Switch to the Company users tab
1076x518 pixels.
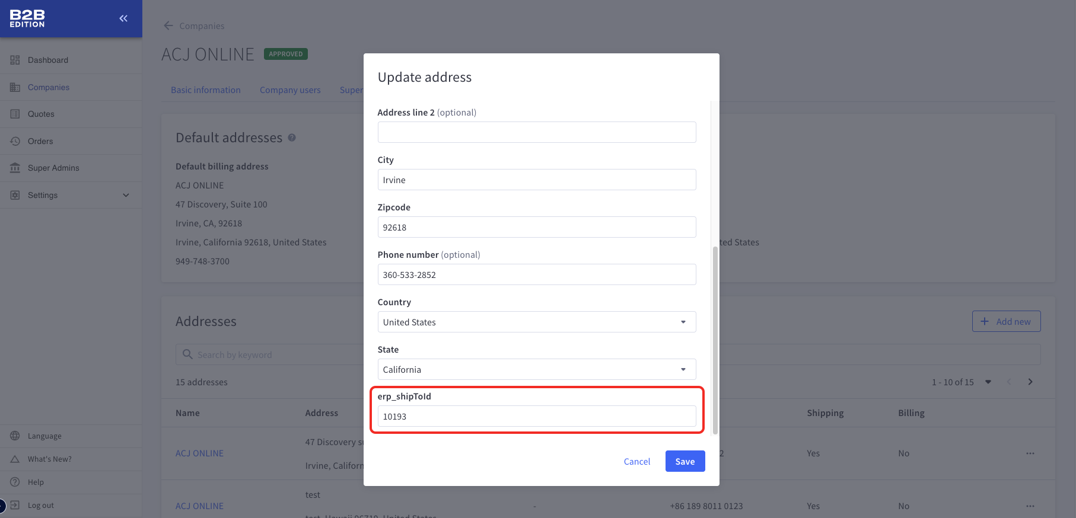290,90
